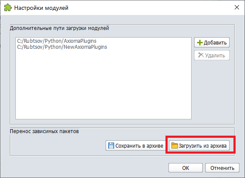245x178 pixels.
Task: Click the Отменить button
Action: point(222,168)
